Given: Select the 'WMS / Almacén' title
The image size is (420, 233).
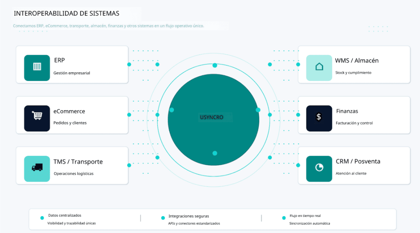Looking at the screenshot, I should (x=357, y=61).
